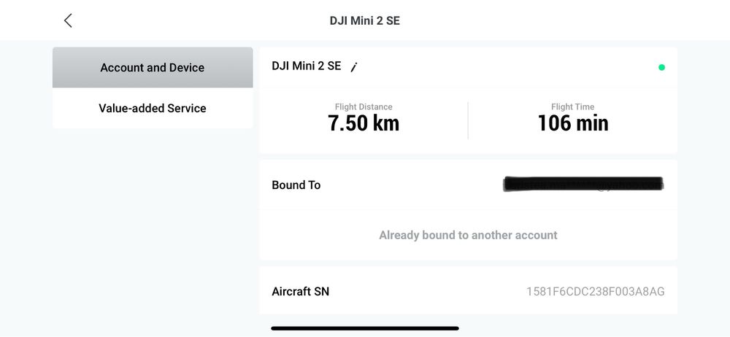
Task: Open the Account and Device tab
Action: coord(153,67)
